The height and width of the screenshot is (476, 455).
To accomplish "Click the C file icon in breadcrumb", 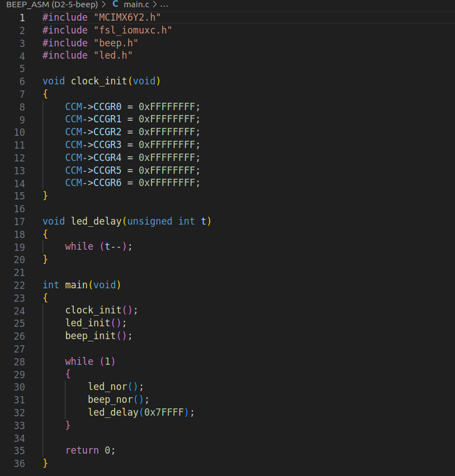I will (115, 4).
